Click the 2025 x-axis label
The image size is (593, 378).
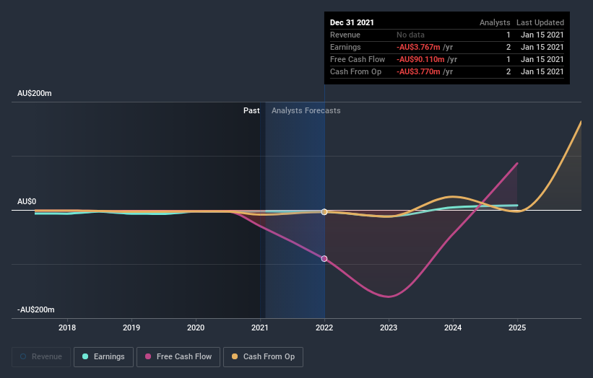(517, 328)
